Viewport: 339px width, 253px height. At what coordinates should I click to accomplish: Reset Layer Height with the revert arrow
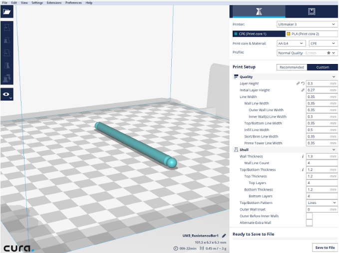coord(303,83)
